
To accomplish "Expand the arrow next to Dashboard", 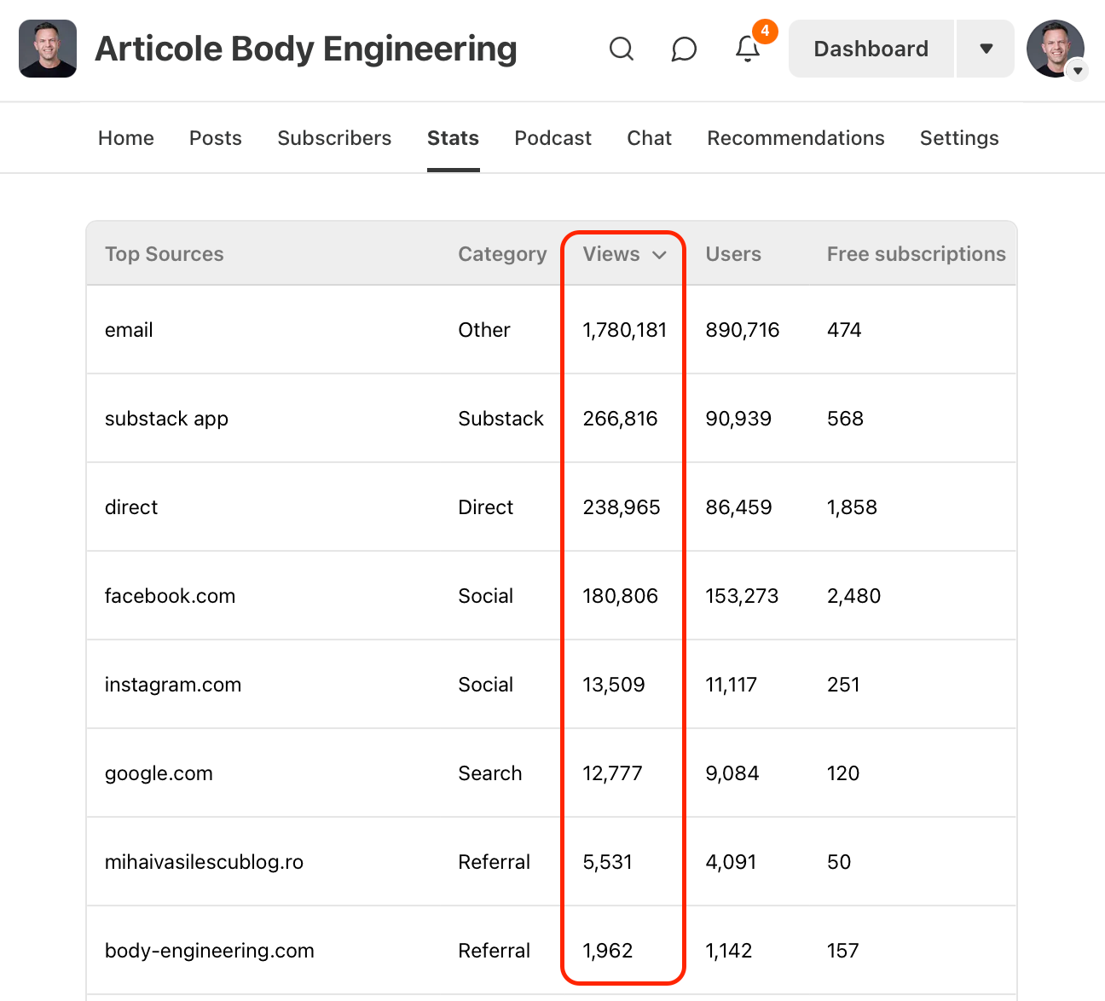I will click(986, 49).
